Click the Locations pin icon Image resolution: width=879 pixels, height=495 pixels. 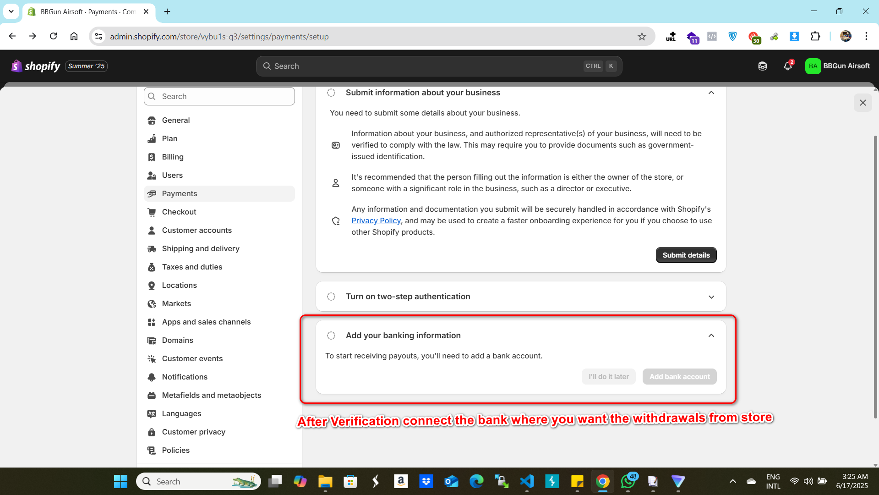tap(152, 285)
